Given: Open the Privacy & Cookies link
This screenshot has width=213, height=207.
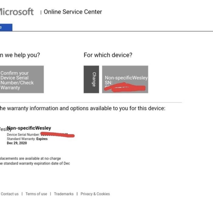Looking at the screenshot, I should (x=95, y=194).
